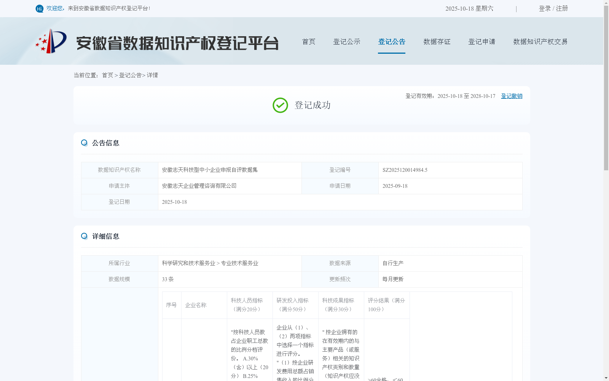Click the 公告信息 section heading
The height and width of the screenshot is (381, 609).
(106, 143)
